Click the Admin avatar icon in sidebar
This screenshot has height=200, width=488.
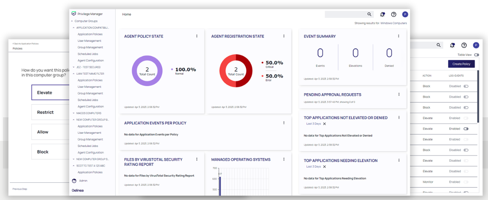(x=74, y=181)
